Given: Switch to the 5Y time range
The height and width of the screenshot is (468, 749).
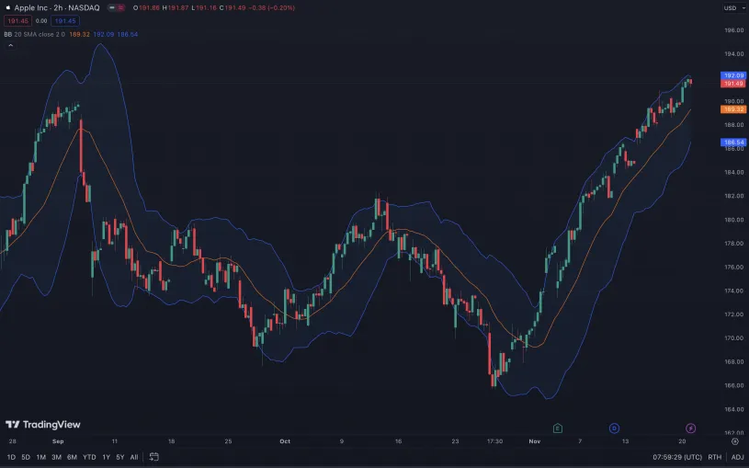Looking at the screenshot, I should [x=119, y=457].
